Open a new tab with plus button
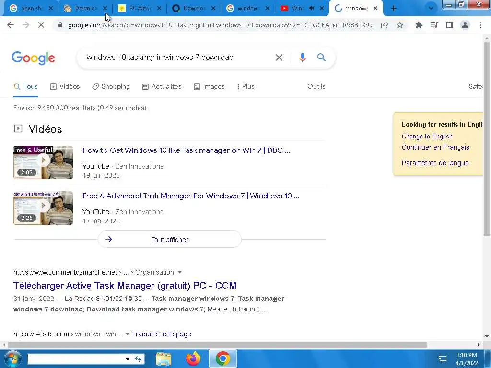 click(394, 9)
